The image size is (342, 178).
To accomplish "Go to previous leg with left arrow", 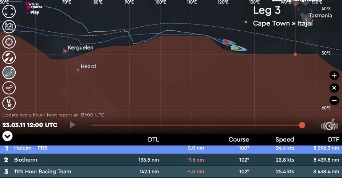I will click(x=245, y=22).
